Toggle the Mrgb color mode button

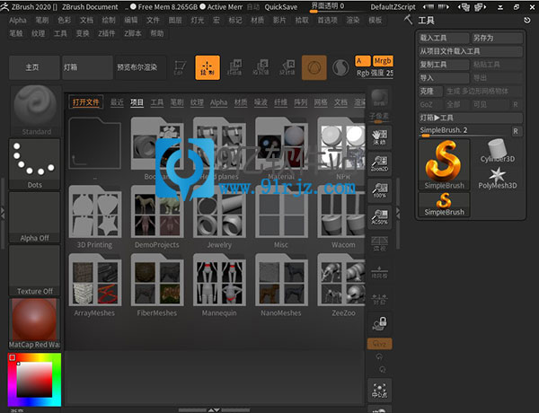click(383, 61)
